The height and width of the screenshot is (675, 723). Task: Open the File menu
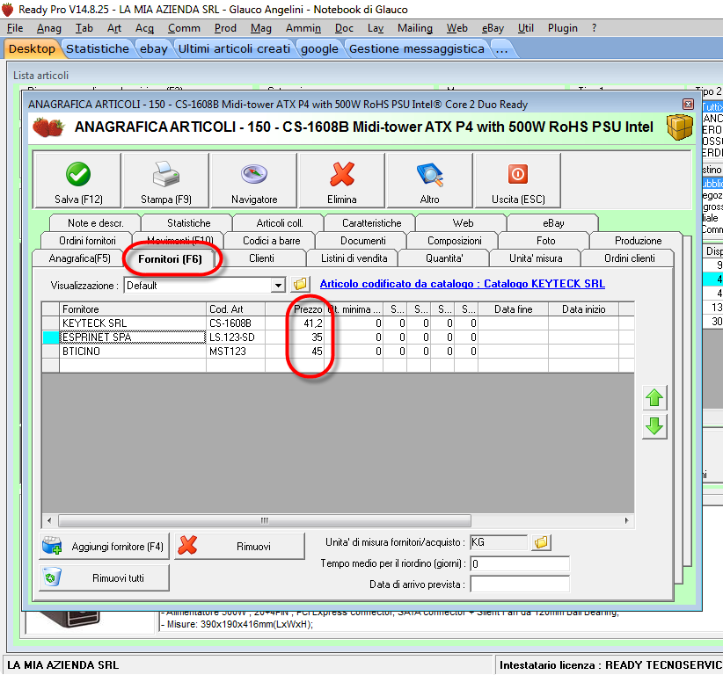tap(15, 29)
